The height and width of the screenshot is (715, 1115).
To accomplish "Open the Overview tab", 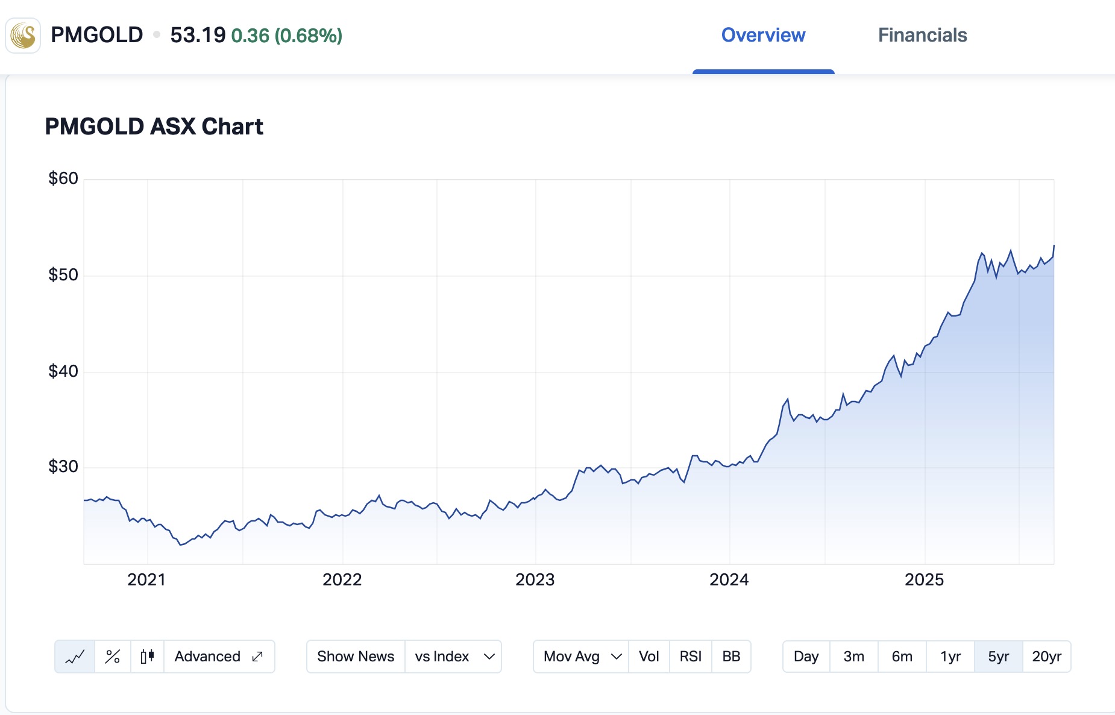I will (763, 36).
